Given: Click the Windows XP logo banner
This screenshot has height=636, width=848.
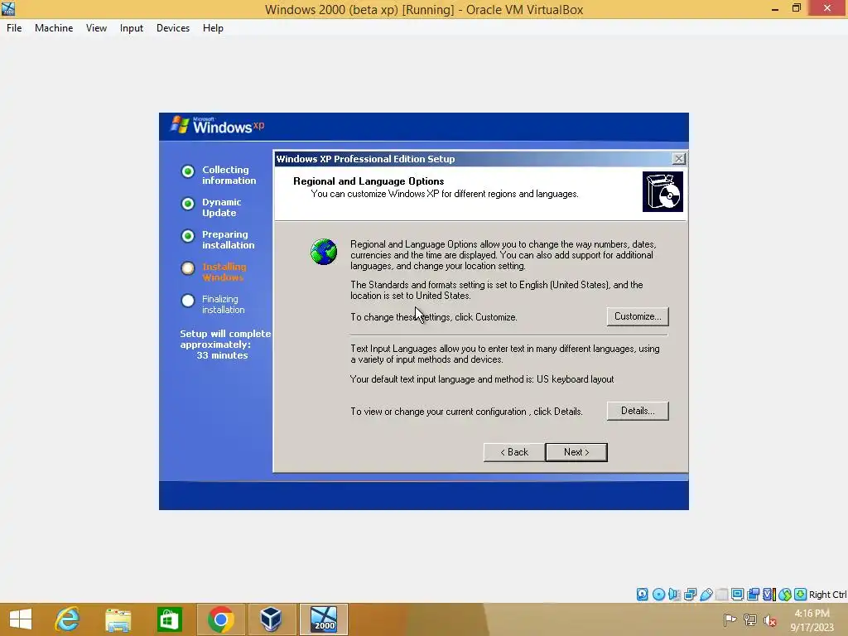Looking at the screenshot, I should (x=218, y=126).
